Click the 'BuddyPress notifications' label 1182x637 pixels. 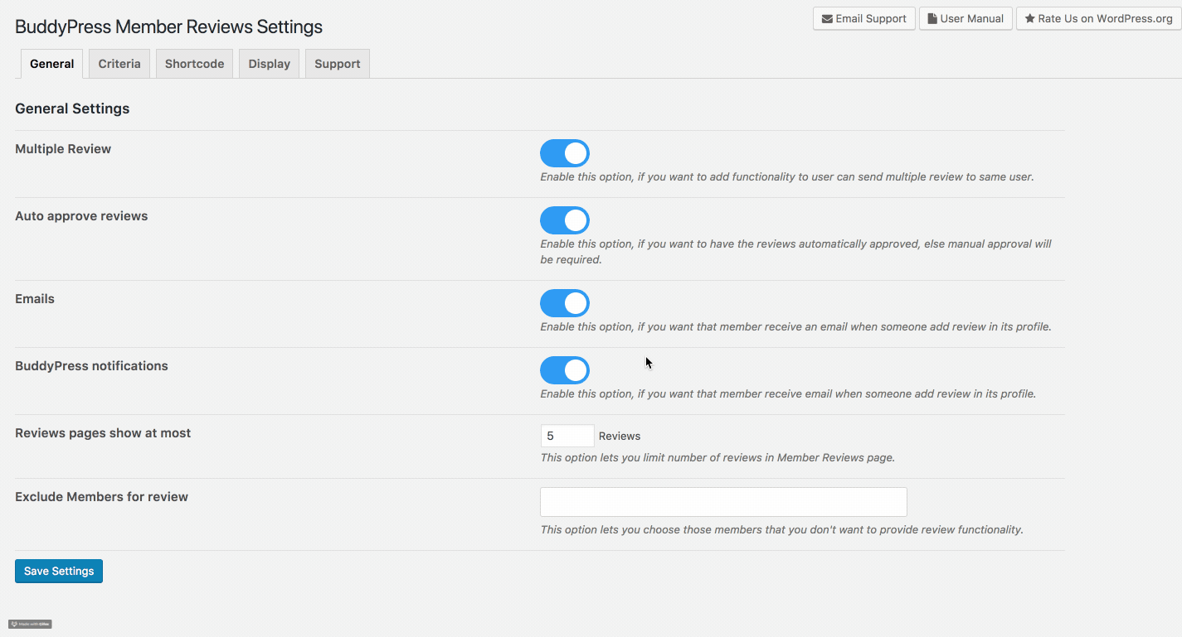point(91,366)
